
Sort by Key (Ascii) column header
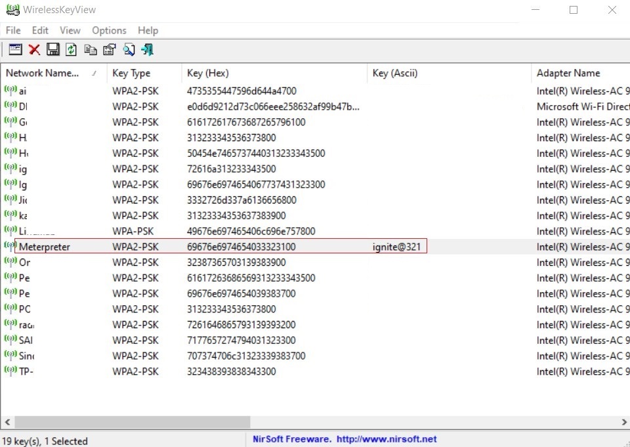[449, 73]
